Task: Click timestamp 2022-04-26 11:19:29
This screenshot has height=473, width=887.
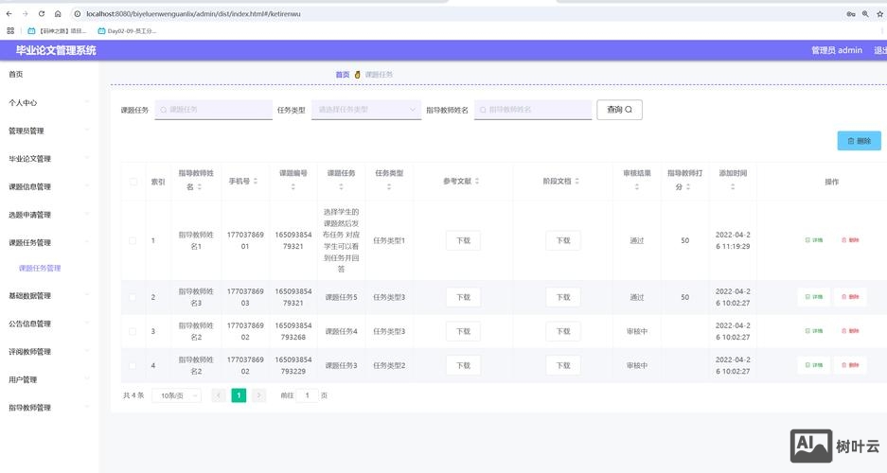Action: tap(733, 240)
